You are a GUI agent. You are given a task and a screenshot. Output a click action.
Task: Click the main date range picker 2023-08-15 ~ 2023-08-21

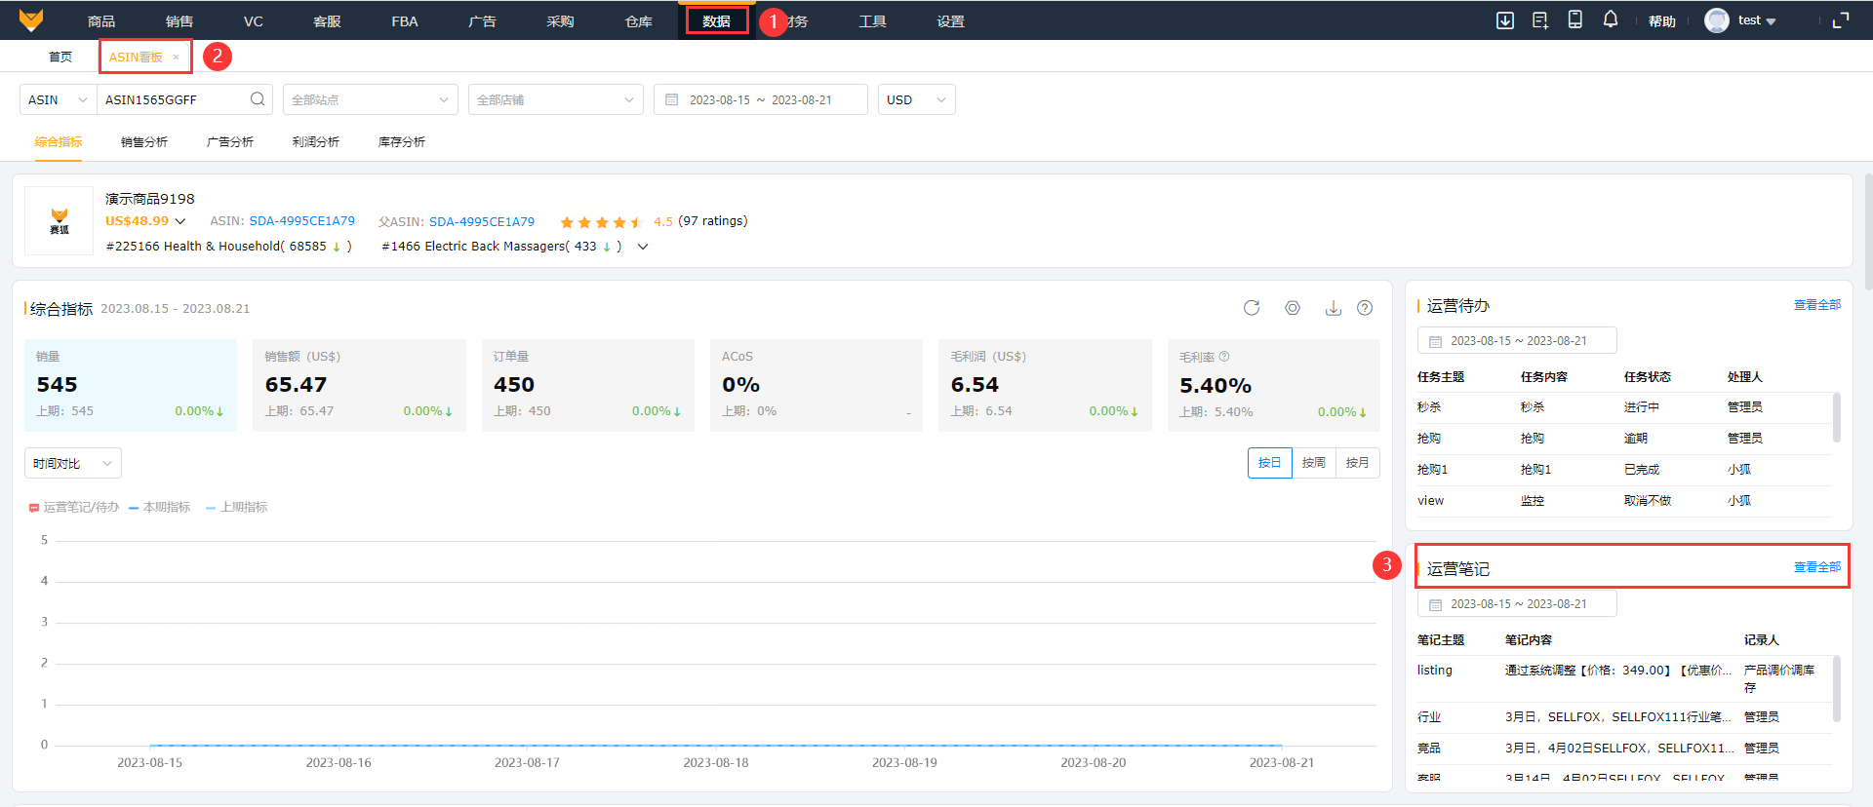click(x=760, y=99)
